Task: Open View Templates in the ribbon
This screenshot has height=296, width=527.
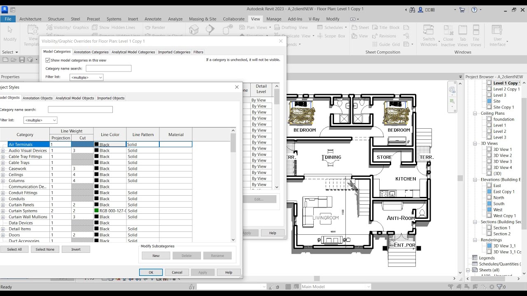Action: 32,36
